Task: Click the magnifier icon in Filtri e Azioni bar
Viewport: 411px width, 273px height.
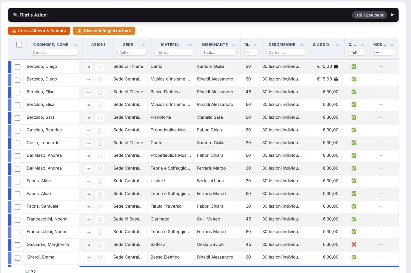Action: (x=15, y=15)
